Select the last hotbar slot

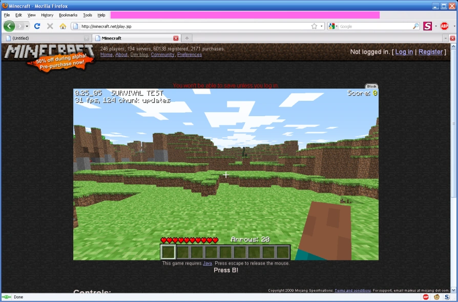282,252
